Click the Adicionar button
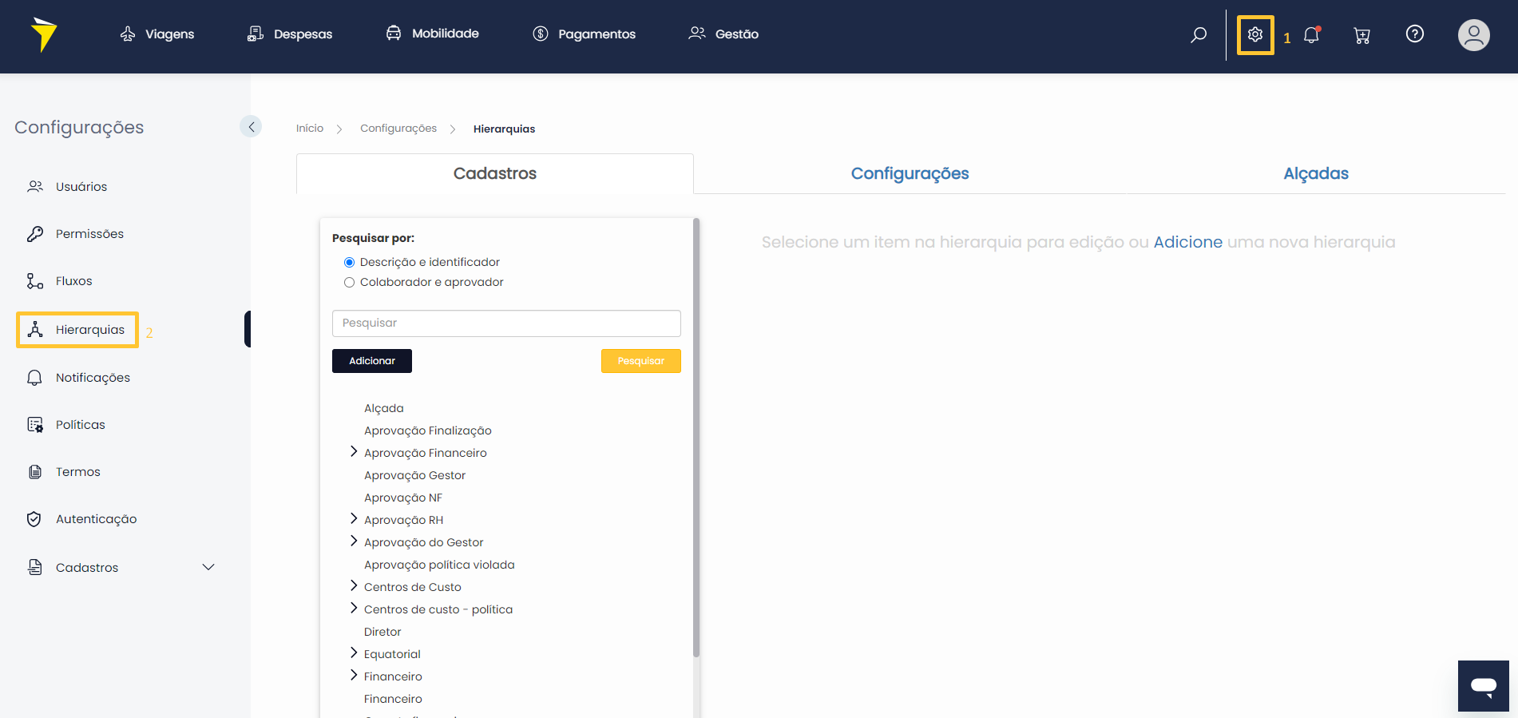This screenshot has width=1518, height=718. click(372, 361)
